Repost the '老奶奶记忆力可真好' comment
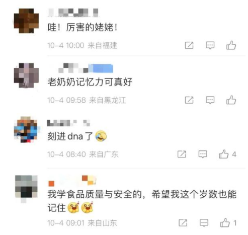248x235 pixels. coord(189,100)
